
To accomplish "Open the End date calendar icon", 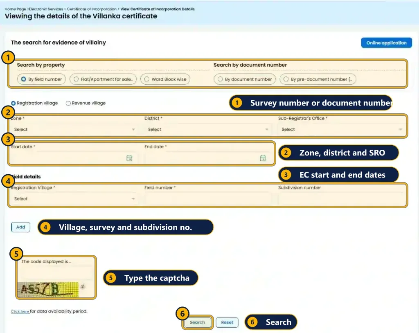I will click(263, 158).
